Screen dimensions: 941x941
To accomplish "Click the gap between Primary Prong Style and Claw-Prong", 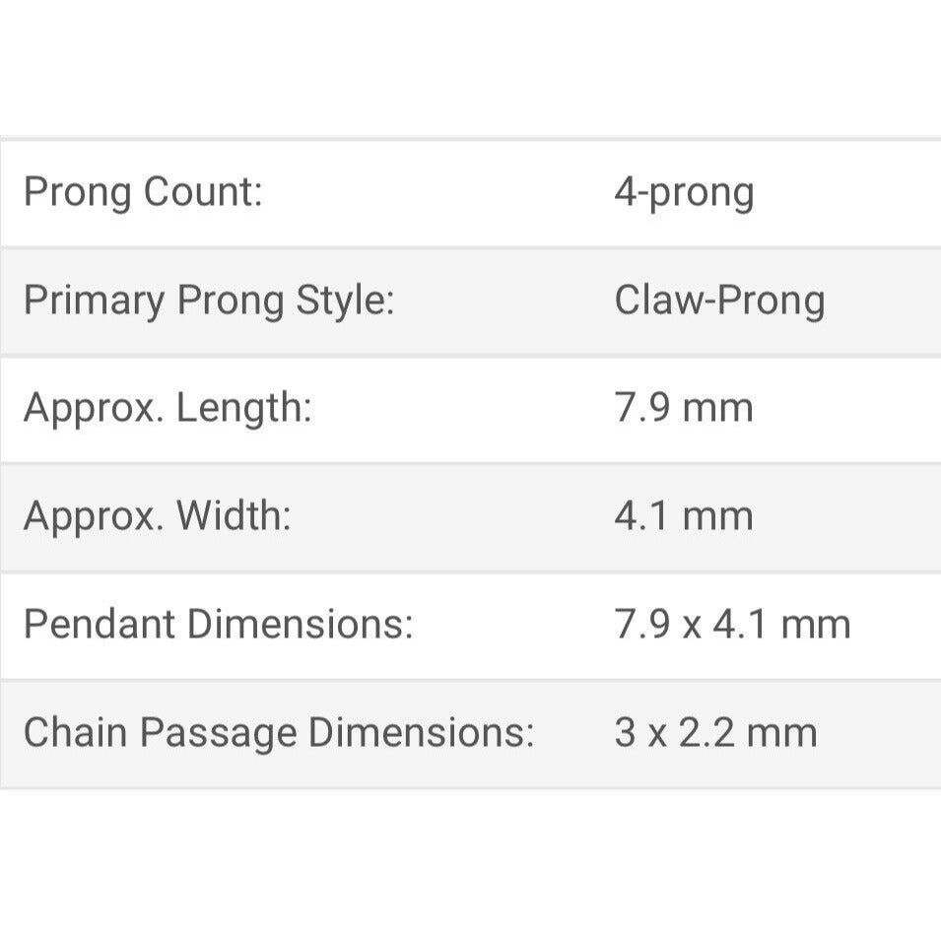I will [x=503, y=301].
